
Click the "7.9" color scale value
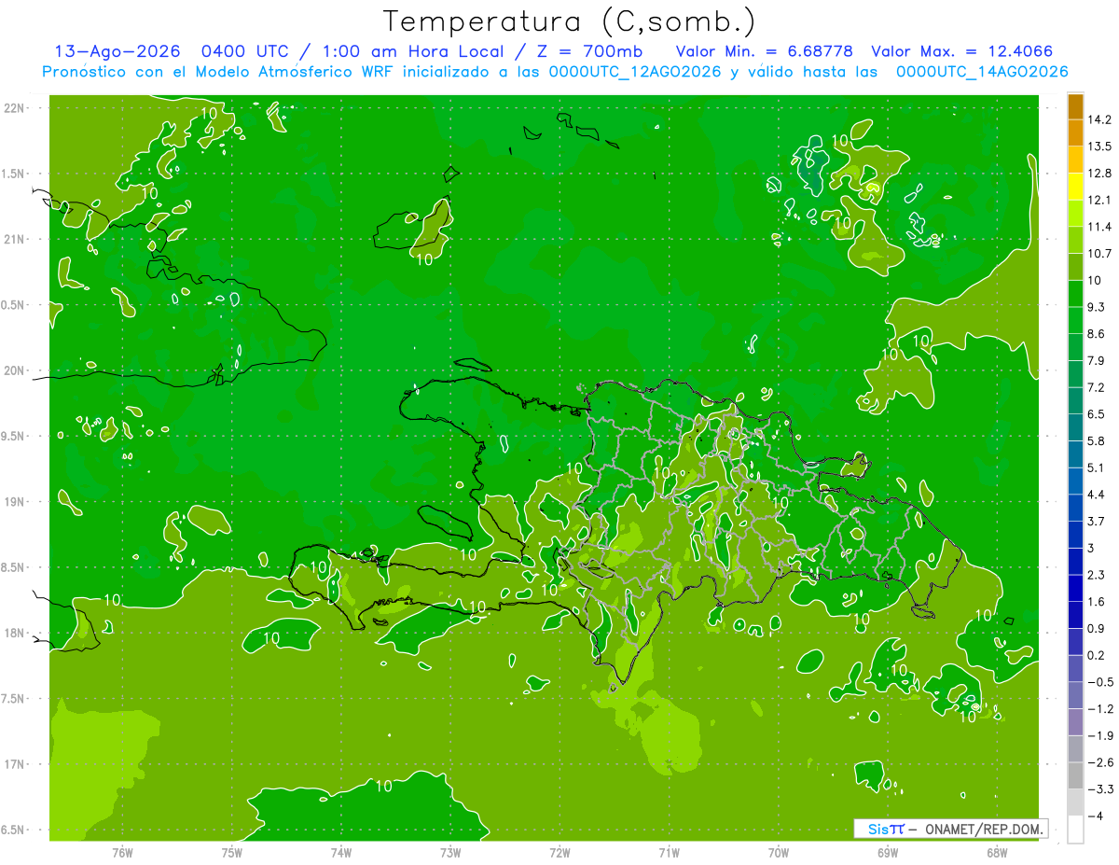(x=1096, y=360)
